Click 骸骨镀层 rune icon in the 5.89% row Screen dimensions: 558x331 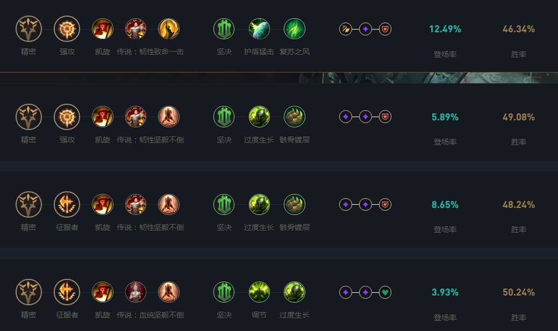(x=295, y=117)
